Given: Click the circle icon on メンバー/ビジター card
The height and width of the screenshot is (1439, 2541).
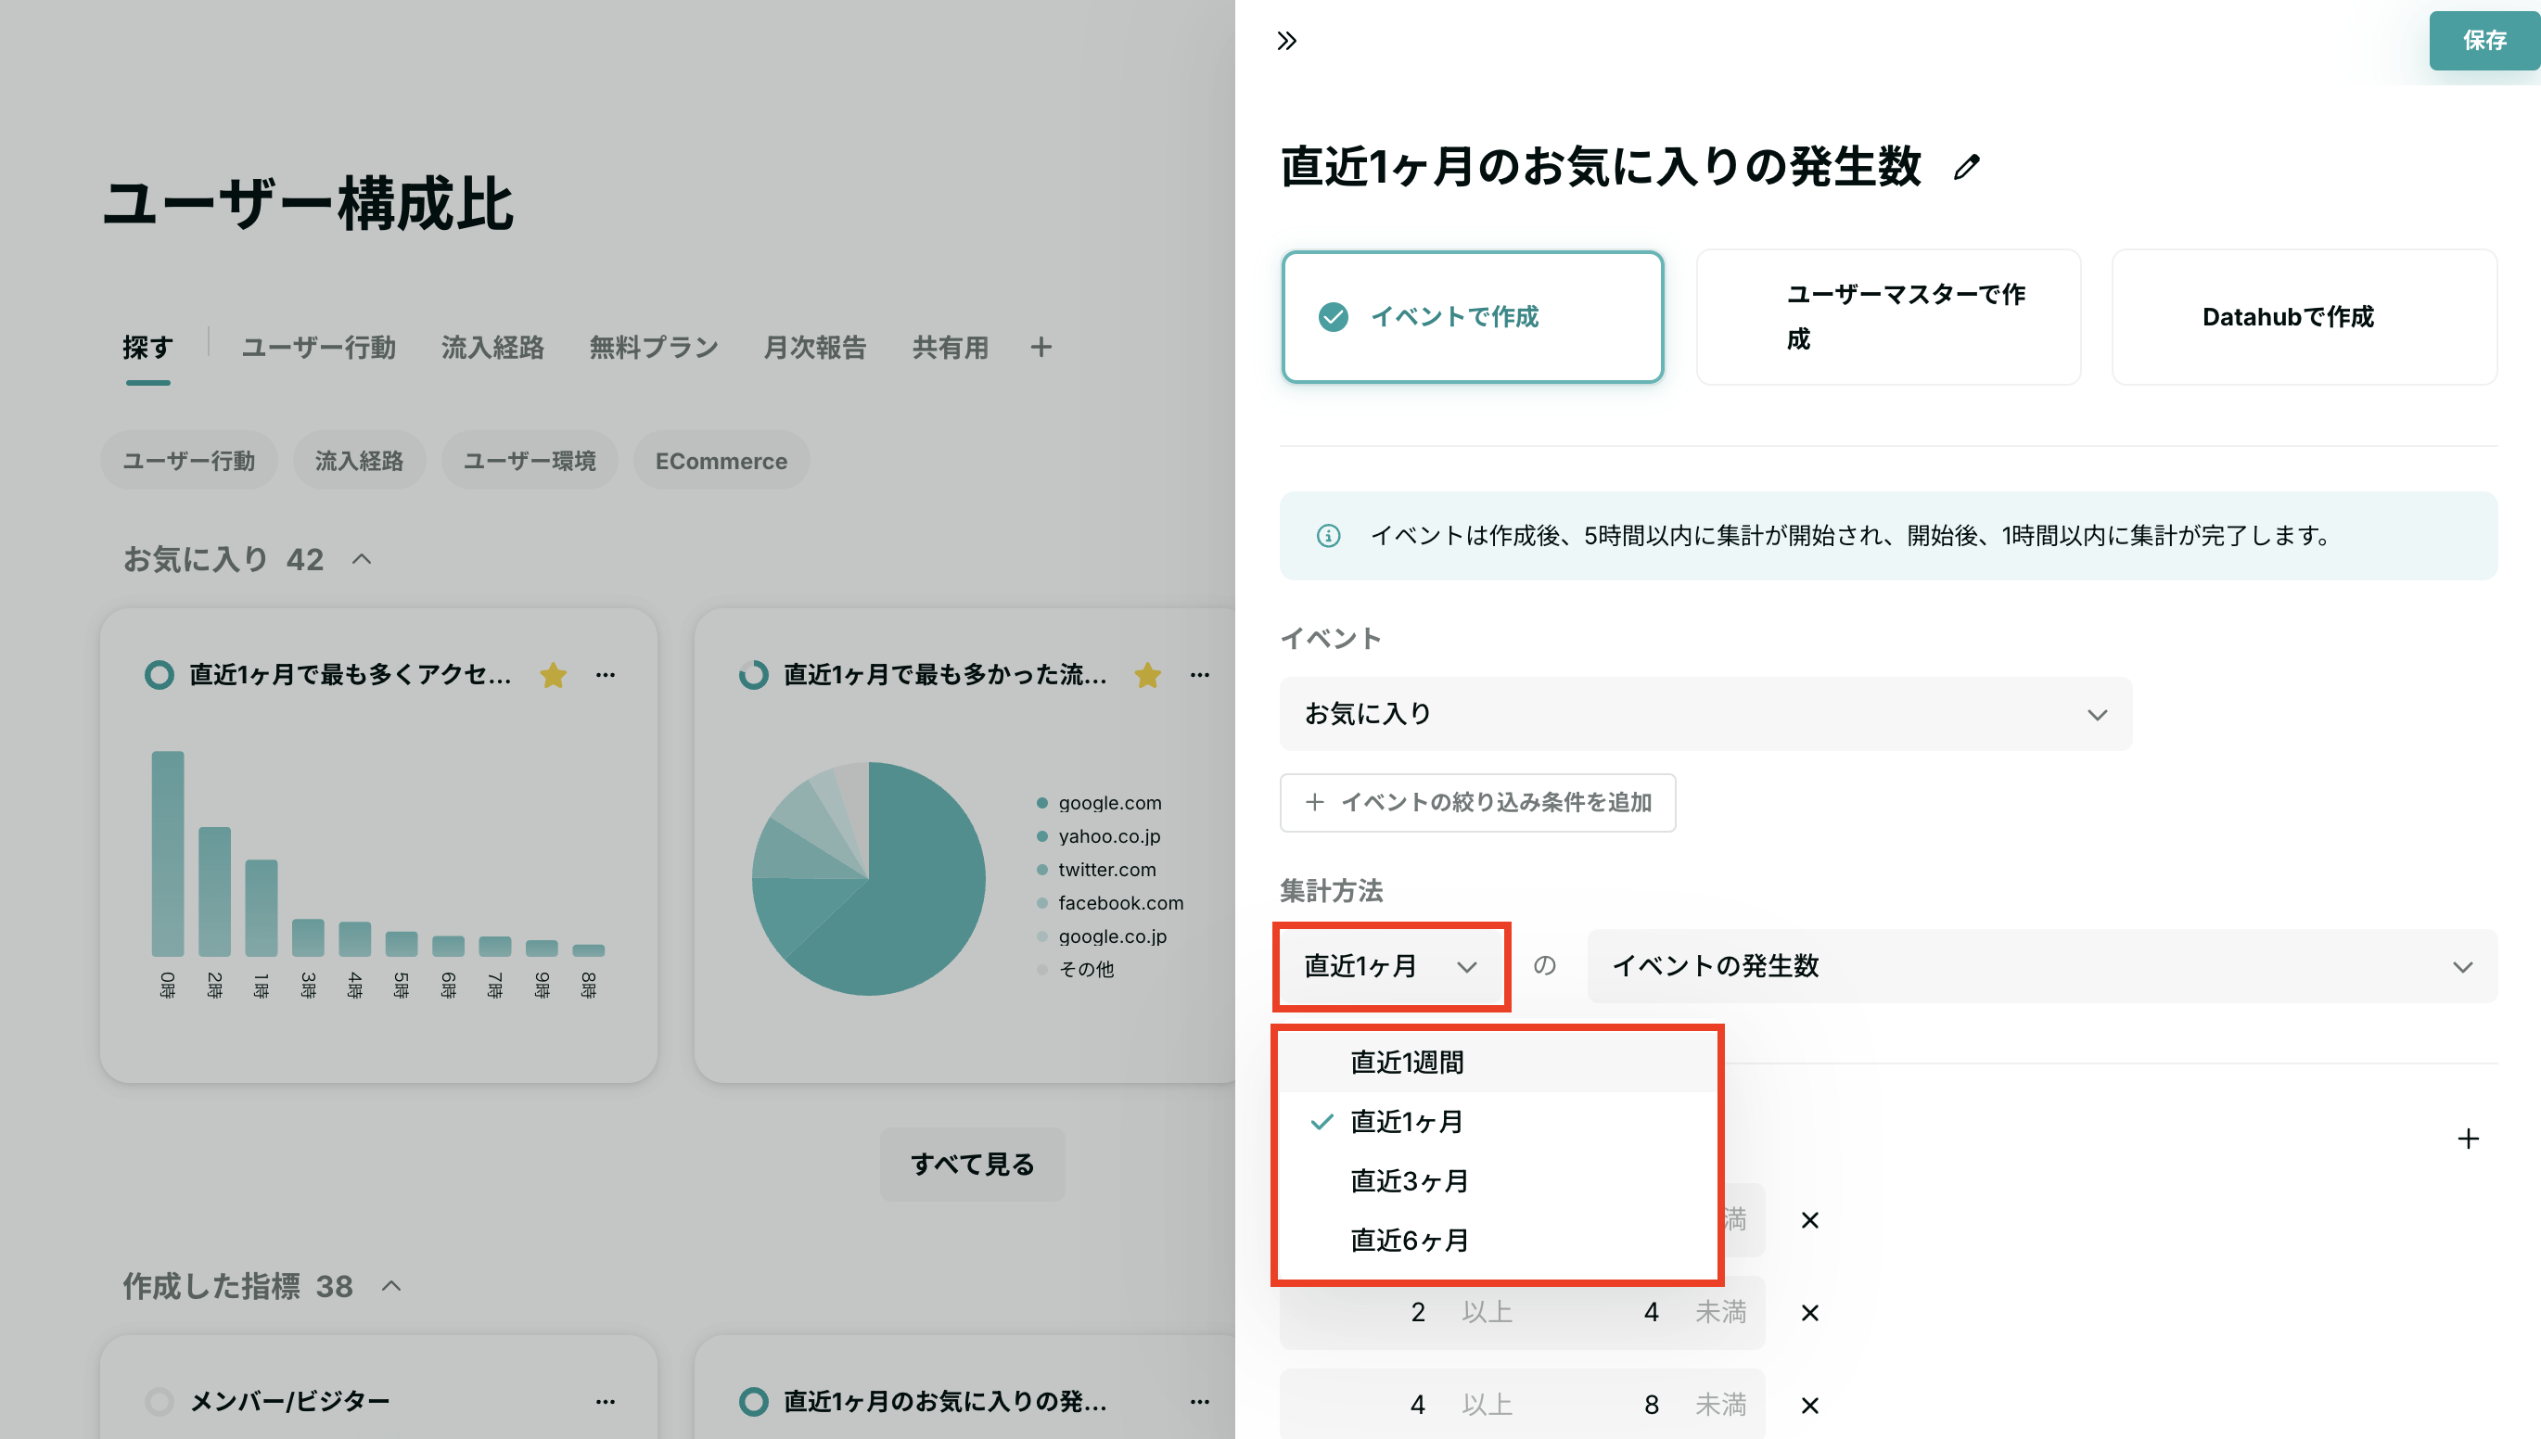Looking at the screenshot, I should point(160,1401).
